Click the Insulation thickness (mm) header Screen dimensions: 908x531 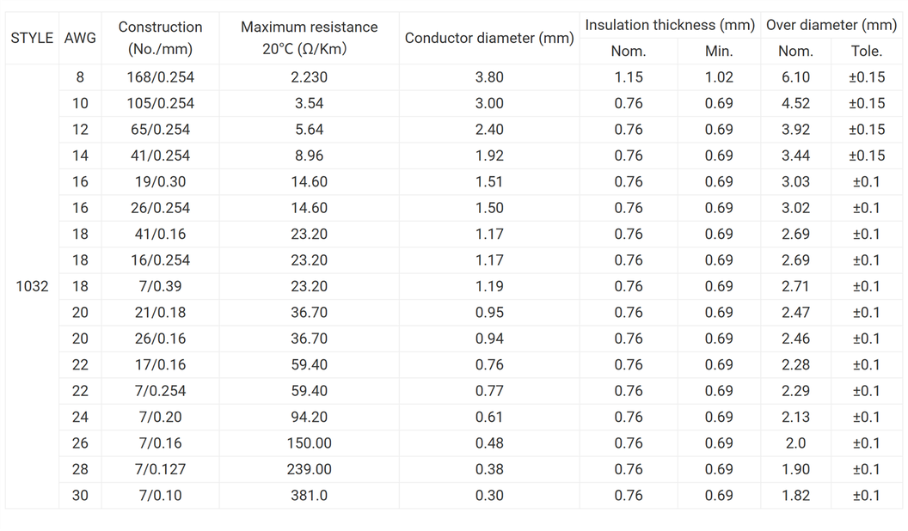tap(670, 26)
